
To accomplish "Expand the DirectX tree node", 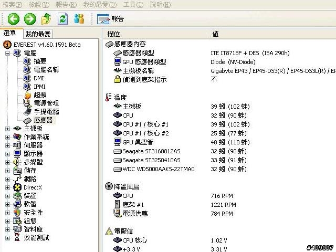I will point(7,187).
